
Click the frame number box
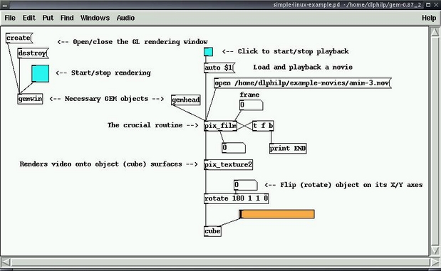pos(251,105)
